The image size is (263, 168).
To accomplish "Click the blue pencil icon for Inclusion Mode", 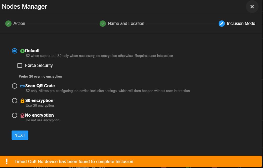I will click(x=221, y=24).
